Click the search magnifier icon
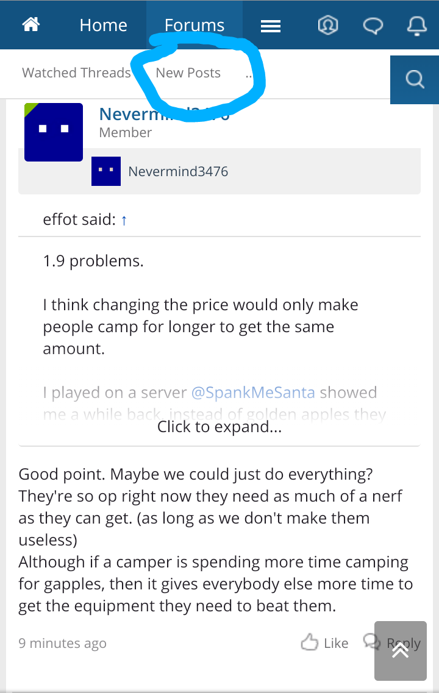Image resolution: width=439 pixels, height=693 pixels. coord(415,80)
